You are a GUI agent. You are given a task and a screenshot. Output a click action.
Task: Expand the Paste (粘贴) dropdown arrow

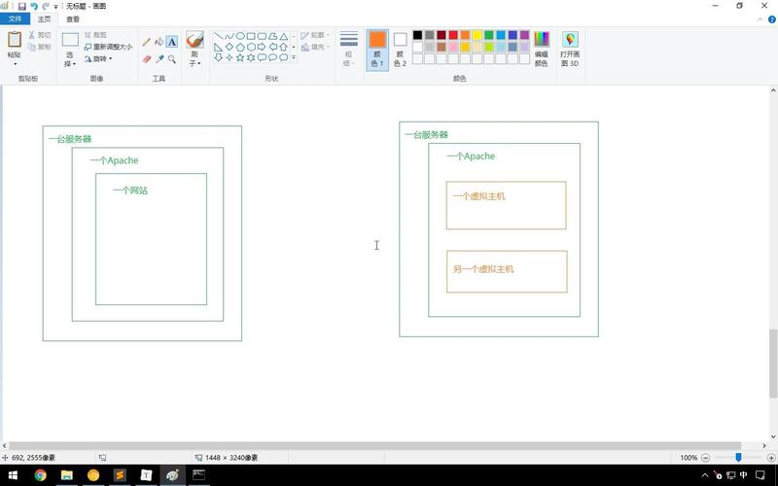(15, 64)
